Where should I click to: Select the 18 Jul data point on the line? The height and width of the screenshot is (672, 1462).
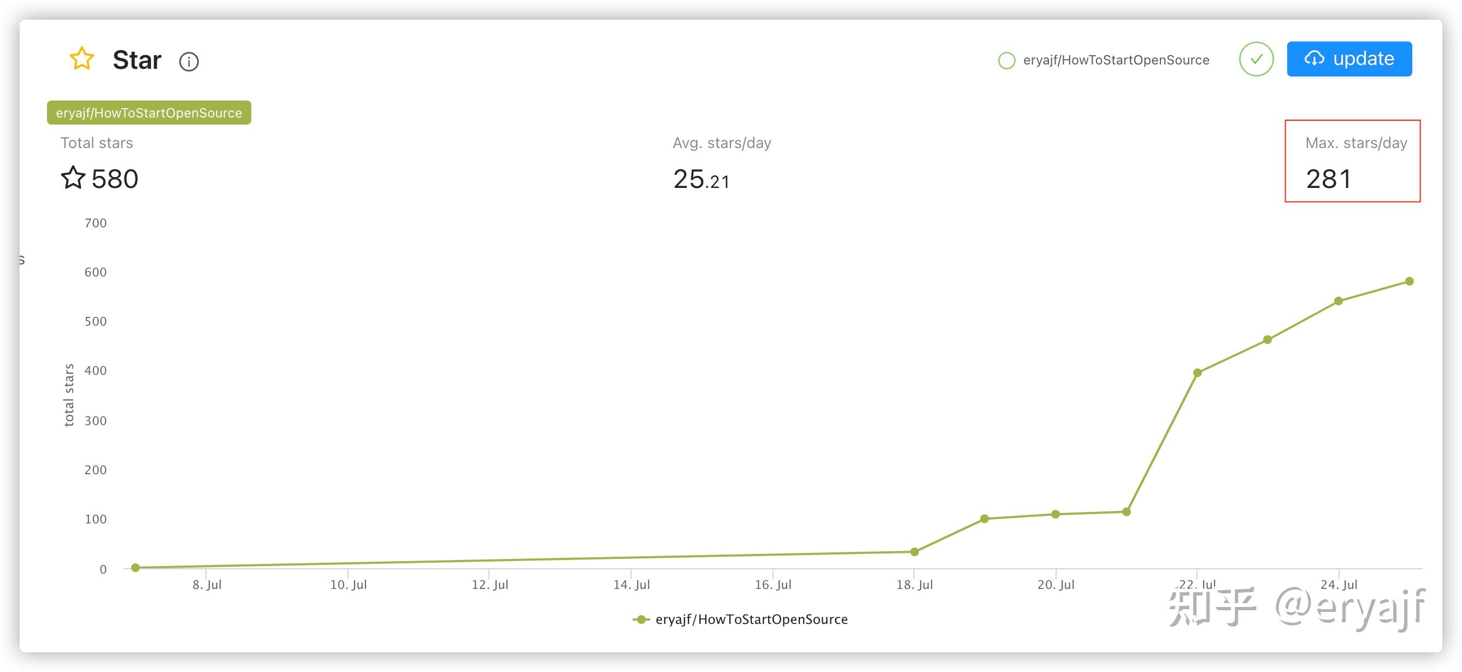click(x=915, y=552)
